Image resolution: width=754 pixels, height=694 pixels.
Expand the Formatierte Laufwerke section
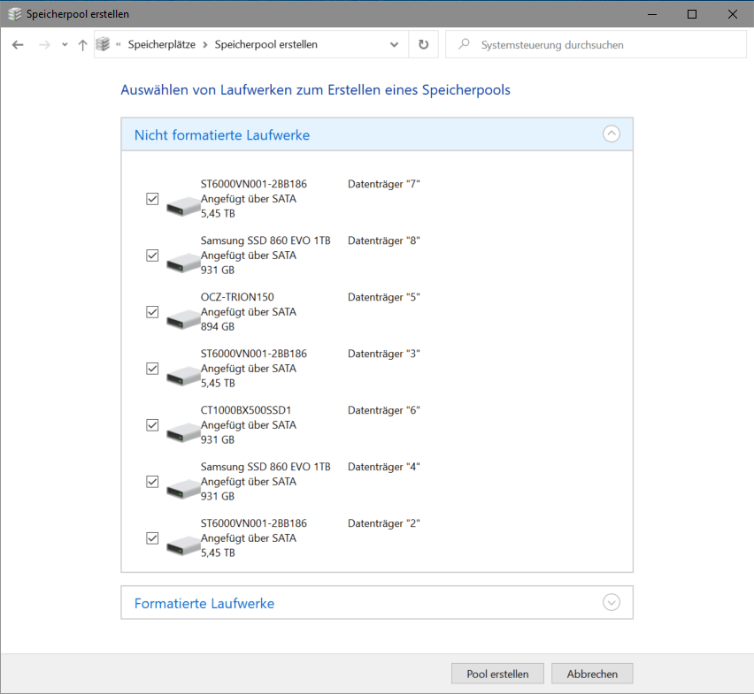(612, 602)
